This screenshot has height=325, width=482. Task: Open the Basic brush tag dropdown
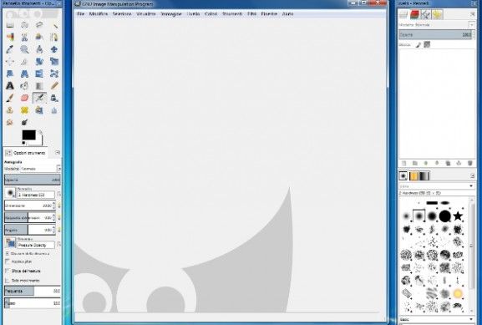pyautogui.click(x=437, y=319)
